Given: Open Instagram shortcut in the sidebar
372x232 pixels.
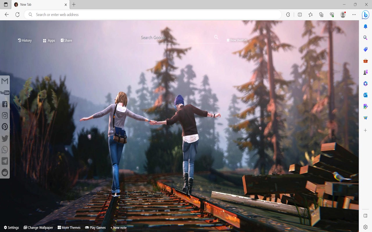Looking at the screenshot, I should click(x=5, y=115).
